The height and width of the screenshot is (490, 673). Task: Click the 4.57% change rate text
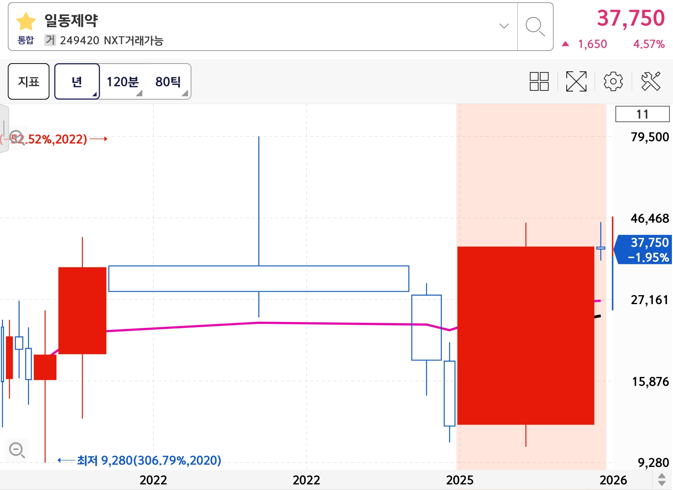(649, 44)
